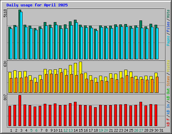Click day 17 on the x-axis
Viewport: 172px width, 134px height.
[x=91, y=130]
